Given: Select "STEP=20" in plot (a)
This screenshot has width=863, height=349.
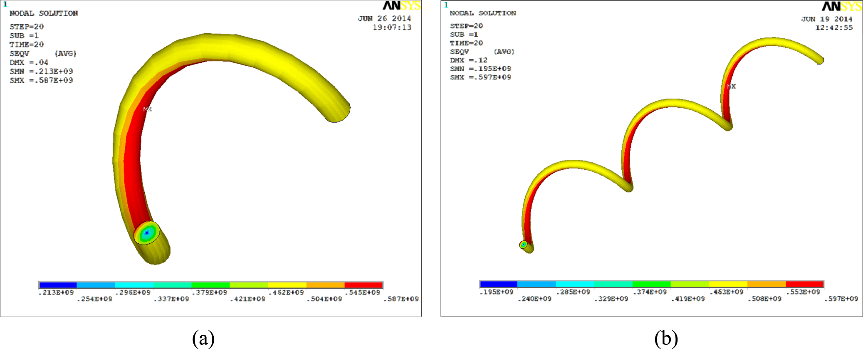Looking at the screenshot, I should [27, 27].
